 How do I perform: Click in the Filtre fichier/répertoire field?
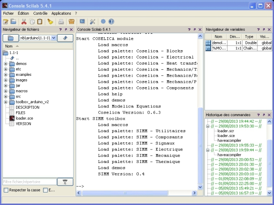30,182
